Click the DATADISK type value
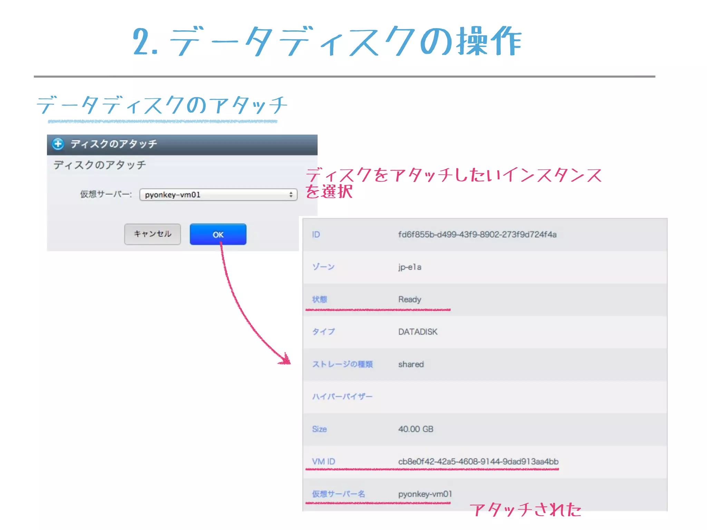The height and width of the screenshot is (530, 707). 418,332
